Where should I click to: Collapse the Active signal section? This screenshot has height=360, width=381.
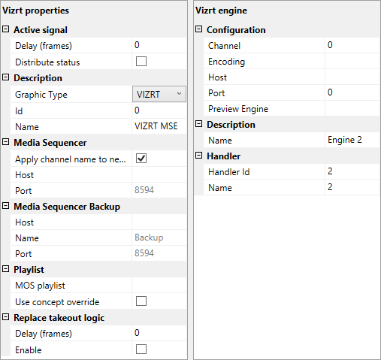point(6,29)
